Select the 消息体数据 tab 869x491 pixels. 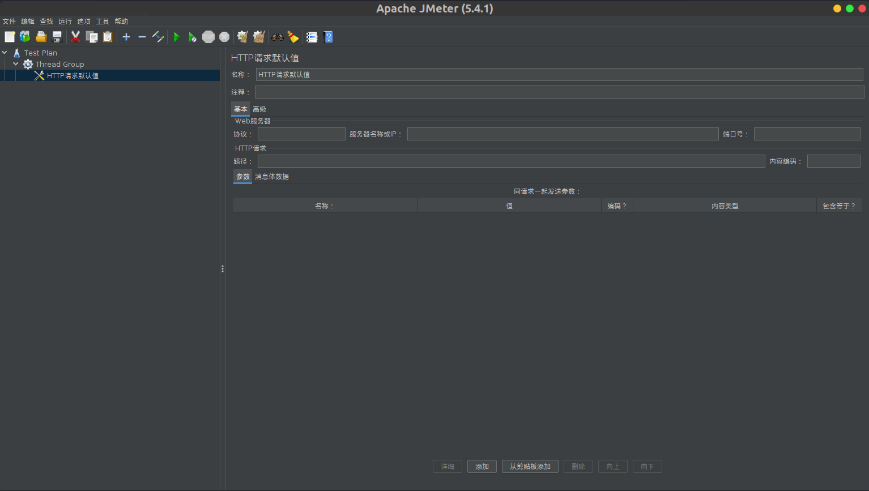[x=272, y=177]
